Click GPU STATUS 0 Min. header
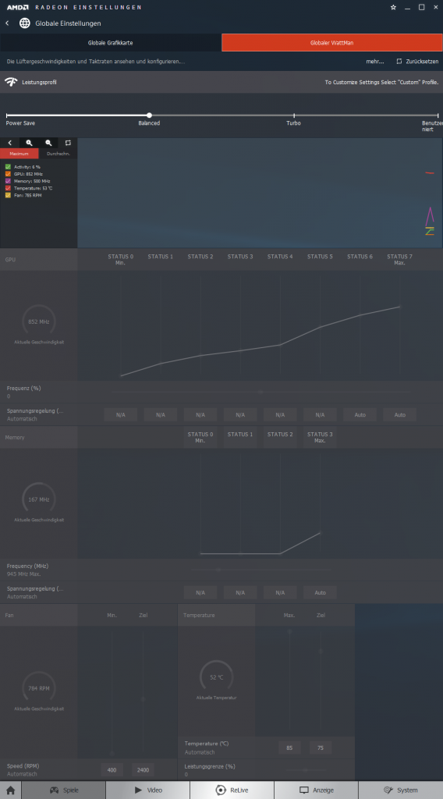 point(121,259)
